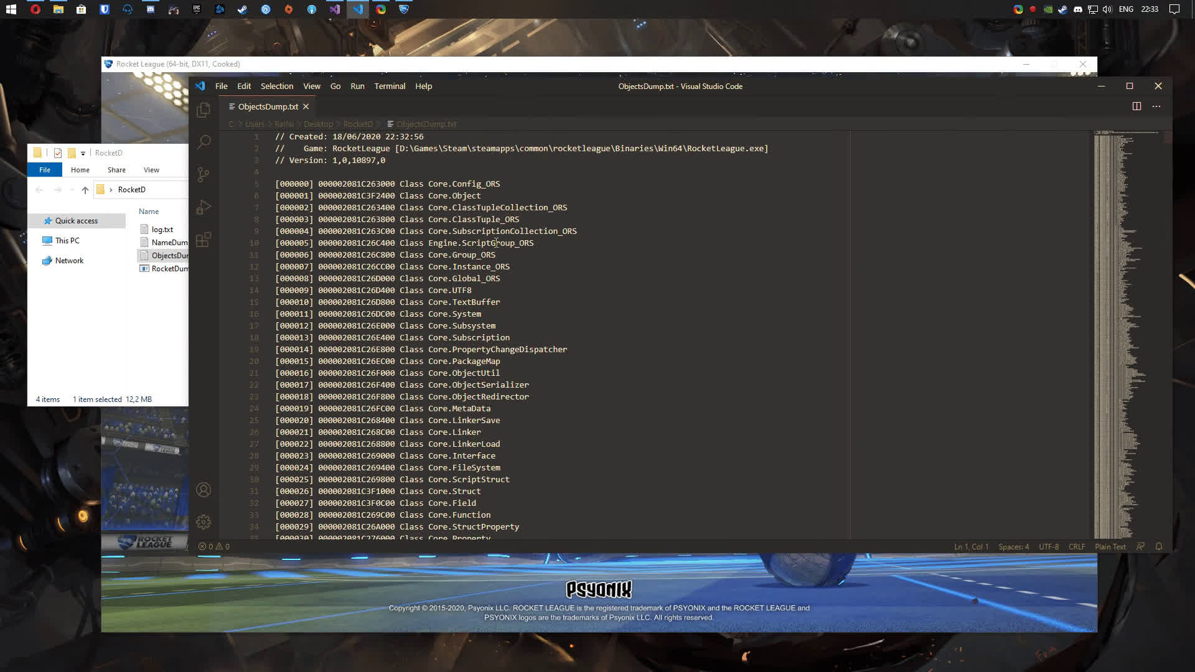Click the Settings gear icon in sidebar

tap(203, 522)
